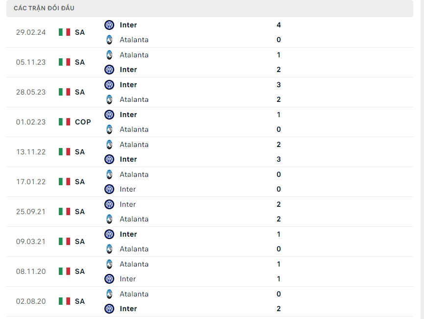424x319 pixels.
Task: Select the COP competition label
Action: [x=83, y=122]
